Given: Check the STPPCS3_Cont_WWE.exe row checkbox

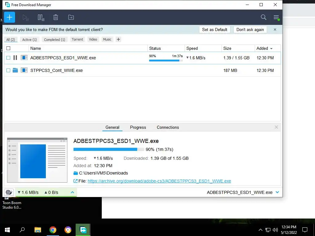Looking at the screenshot, I should 8,70.
